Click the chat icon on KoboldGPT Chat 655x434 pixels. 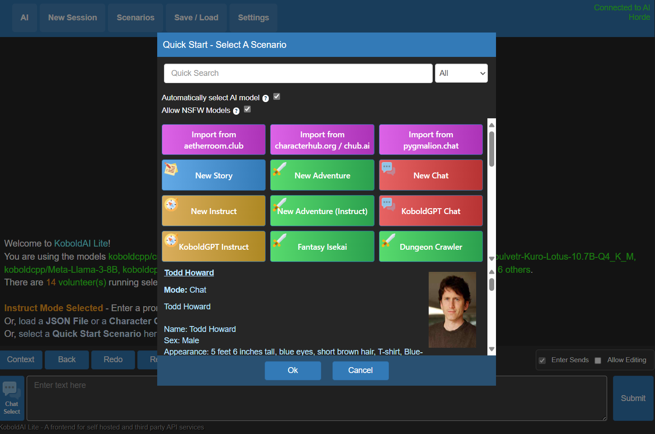click(x=388, y=204)
